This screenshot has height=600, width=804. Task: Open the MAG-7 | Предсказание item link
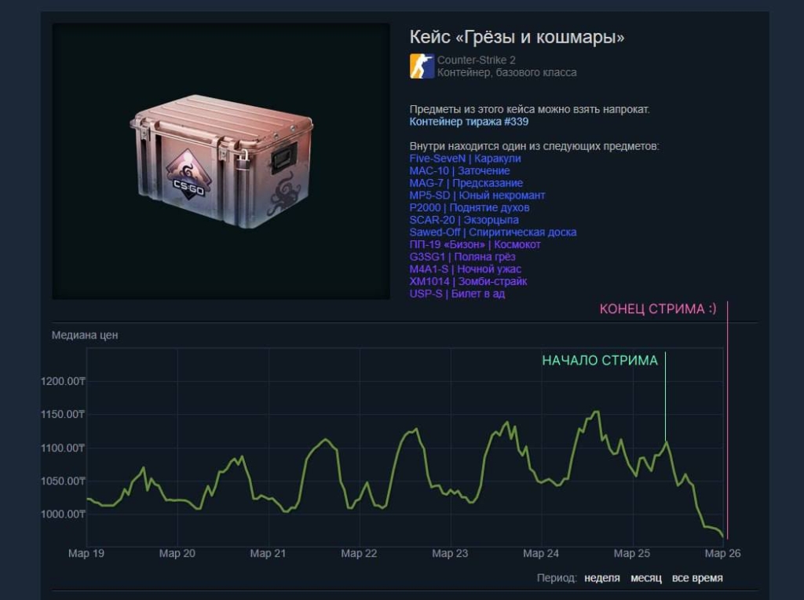(x=466, y=183)
